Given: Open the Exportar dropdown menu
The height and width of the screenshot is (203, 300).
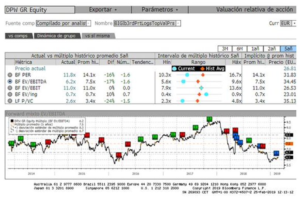Looking at the screenshot, I should point(103,10).
